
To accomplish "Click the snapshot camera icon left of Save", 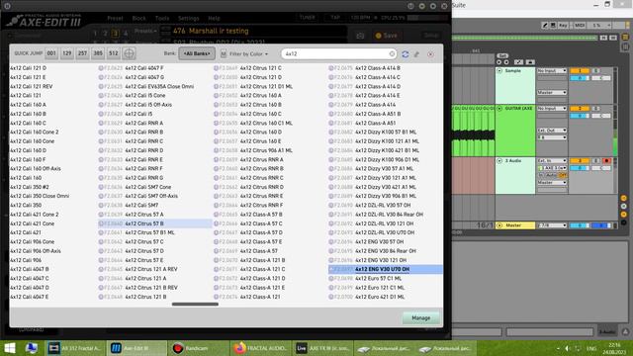I will [x=360, y=36].
